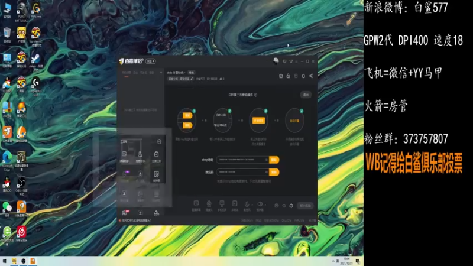Add a new scene with the plus icon

click(161, 72)
